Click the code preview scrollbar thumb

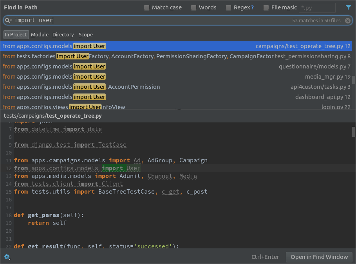354,132
